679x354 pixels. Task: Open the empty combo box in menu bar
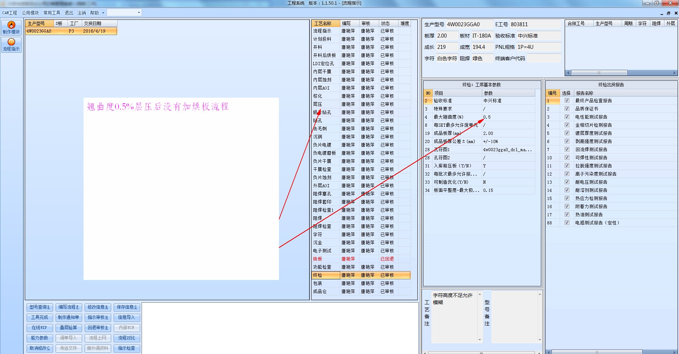124,13
